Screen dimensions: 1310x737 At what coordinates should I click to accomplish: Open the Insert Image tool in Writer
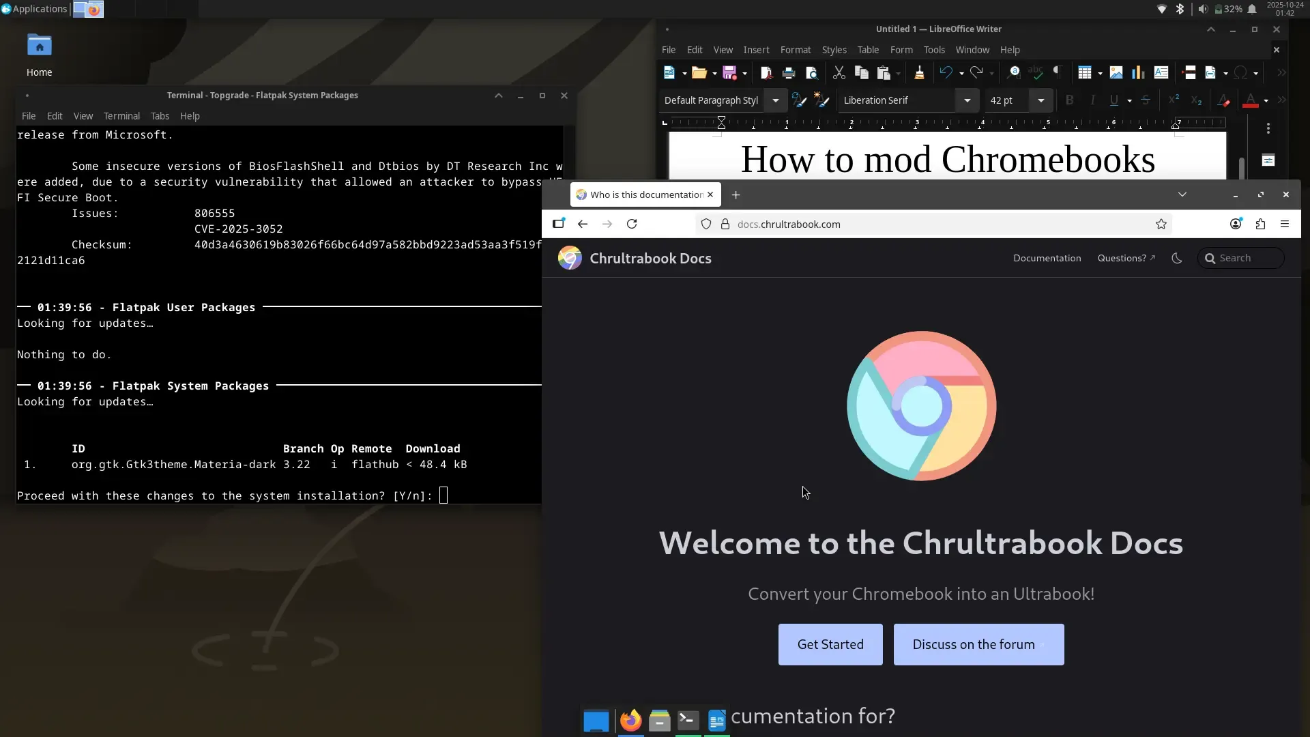tap(1116, 72)
